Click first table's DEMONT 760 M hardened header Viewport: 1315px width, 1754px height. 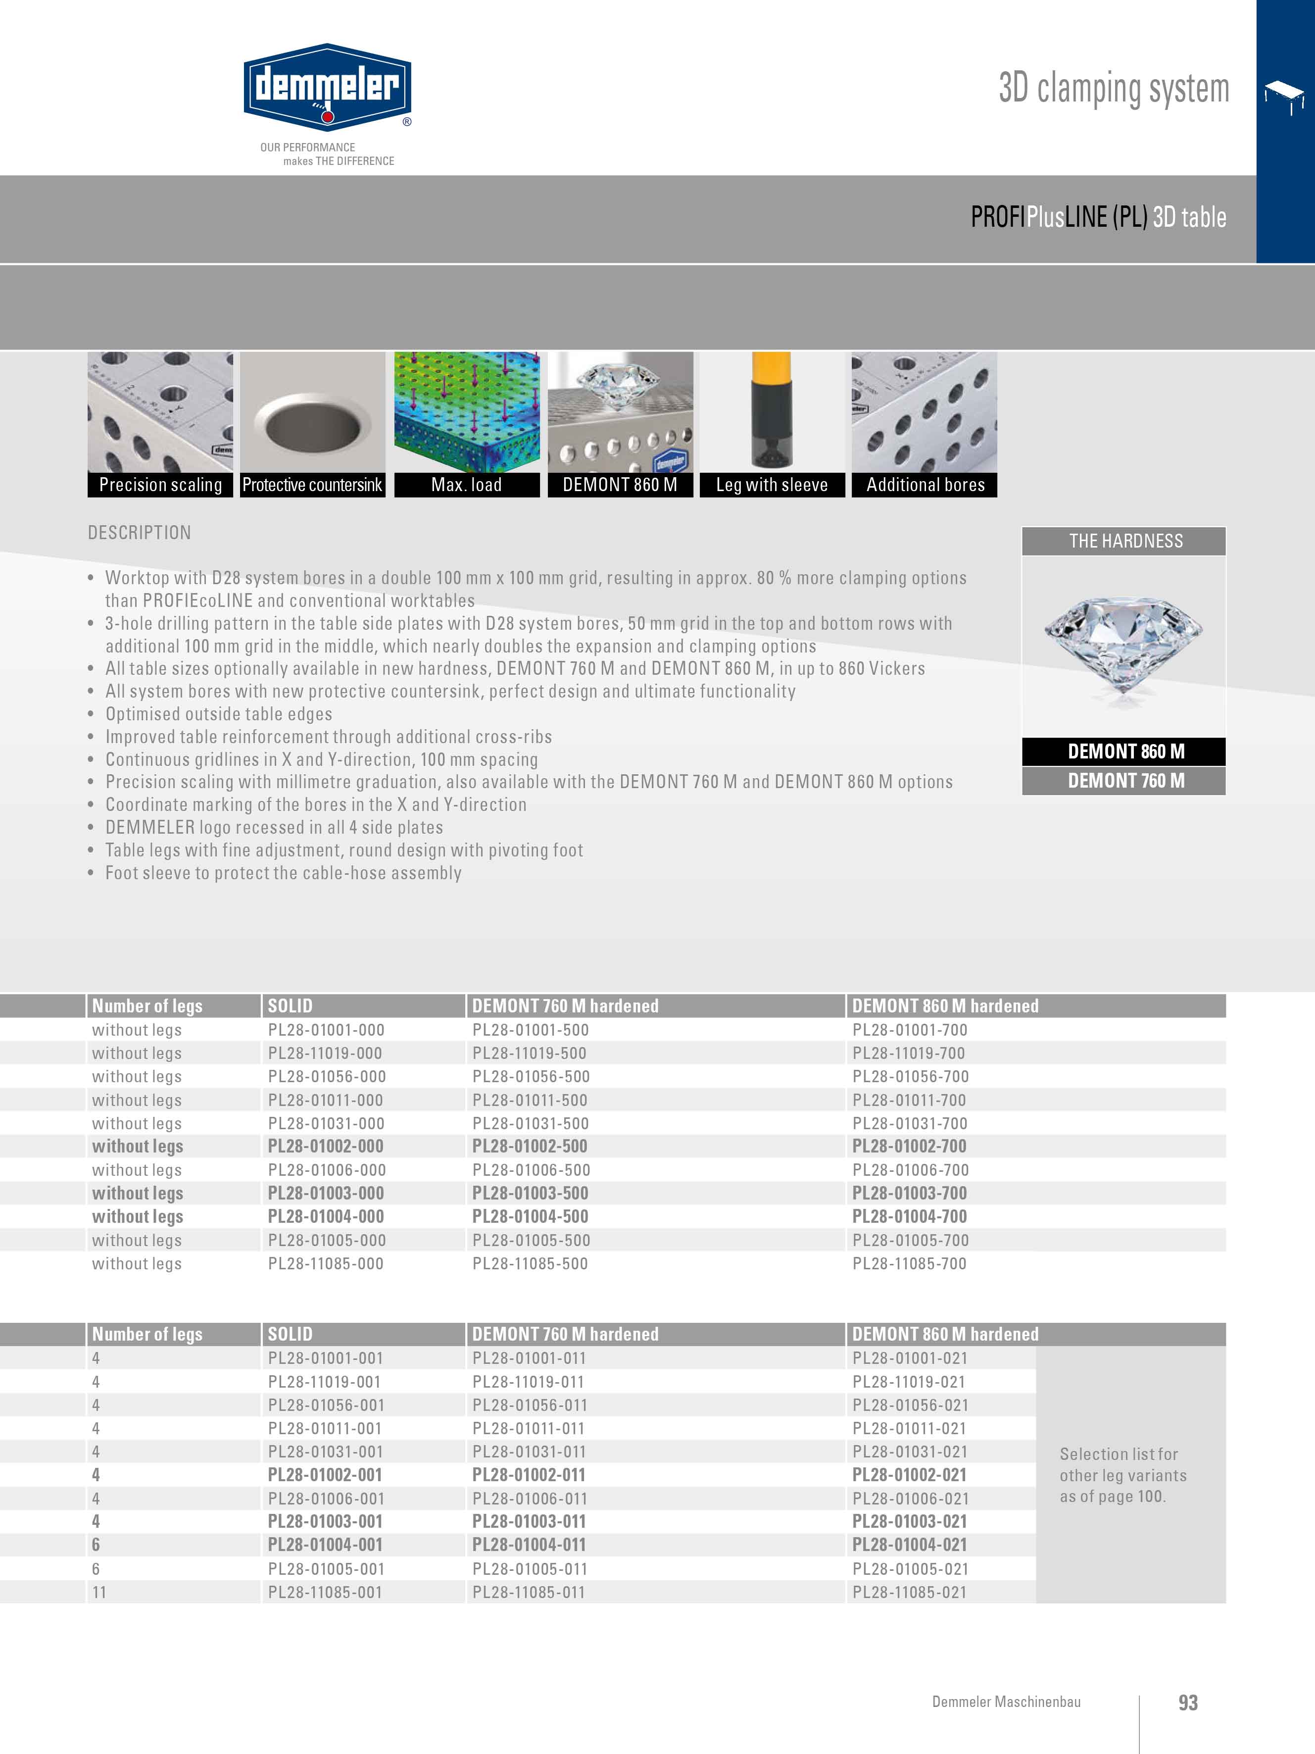coord(655,1005)
